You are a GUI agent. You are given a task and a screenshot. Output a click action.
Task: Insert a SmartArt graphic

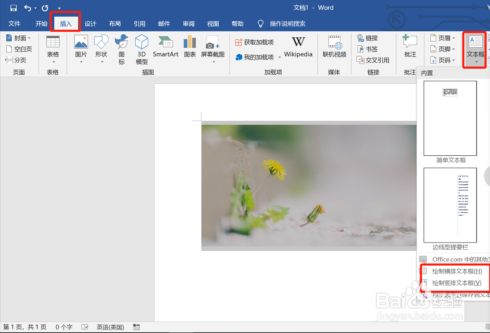[x=165, y=46]
